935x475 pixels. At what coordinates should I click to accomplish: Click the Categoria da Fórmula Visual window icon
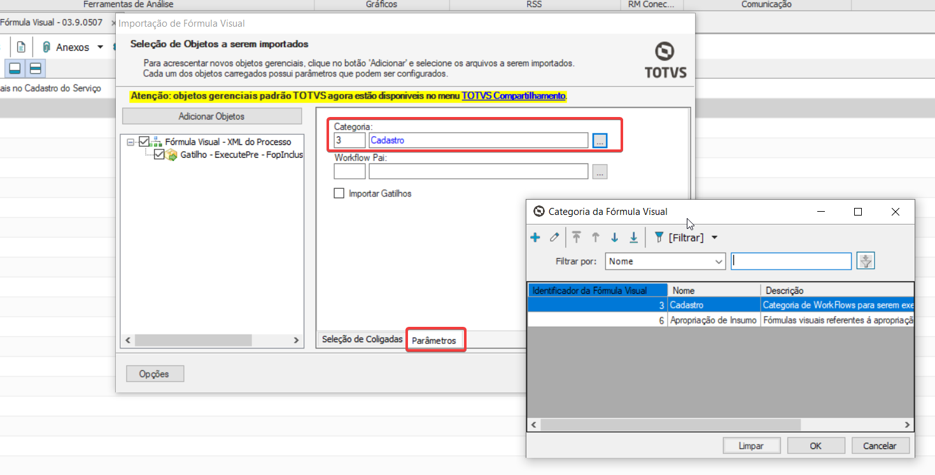click(x=538, y=212)
